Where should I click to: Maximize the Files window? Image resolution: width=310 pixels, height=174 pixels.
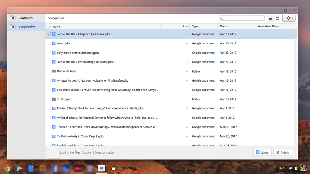286,10
